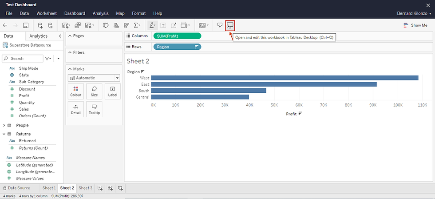
Task: Open the Show Me panel
Action: (415, 25)
